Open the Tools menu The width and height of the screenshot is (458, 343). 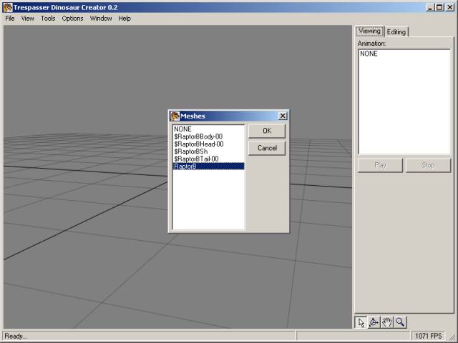click(48, 19)
